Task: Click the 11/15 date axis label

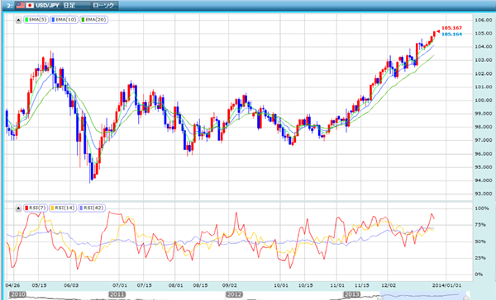Action: point(361,285)
